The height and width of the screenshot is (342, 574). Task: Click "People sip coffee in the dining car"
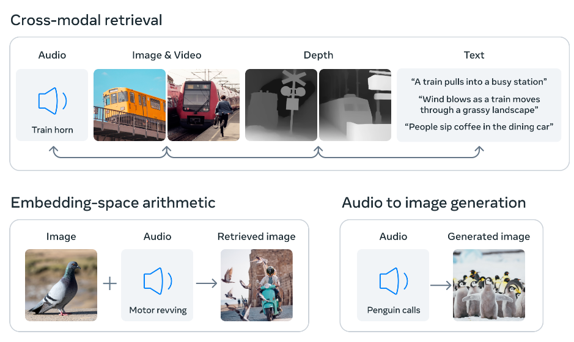(x=479, y=127)
